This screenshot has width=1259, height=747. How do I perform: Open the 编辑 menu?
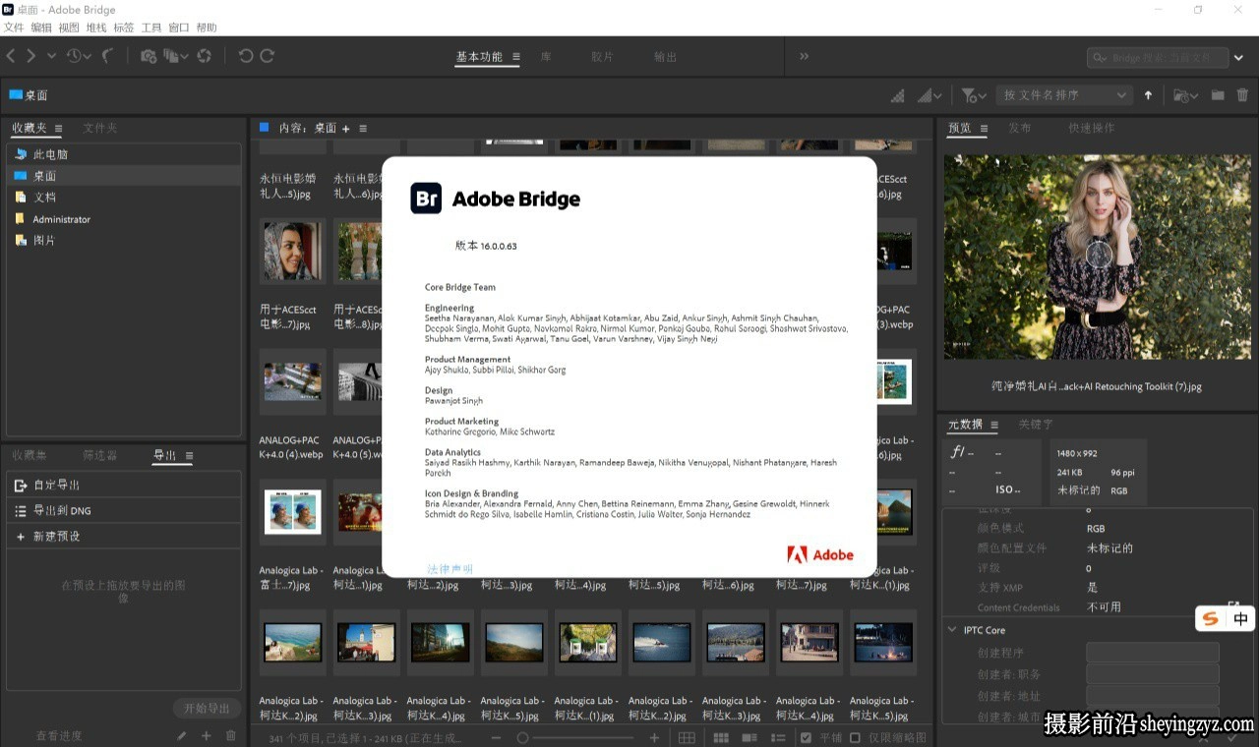click(41, 28)
